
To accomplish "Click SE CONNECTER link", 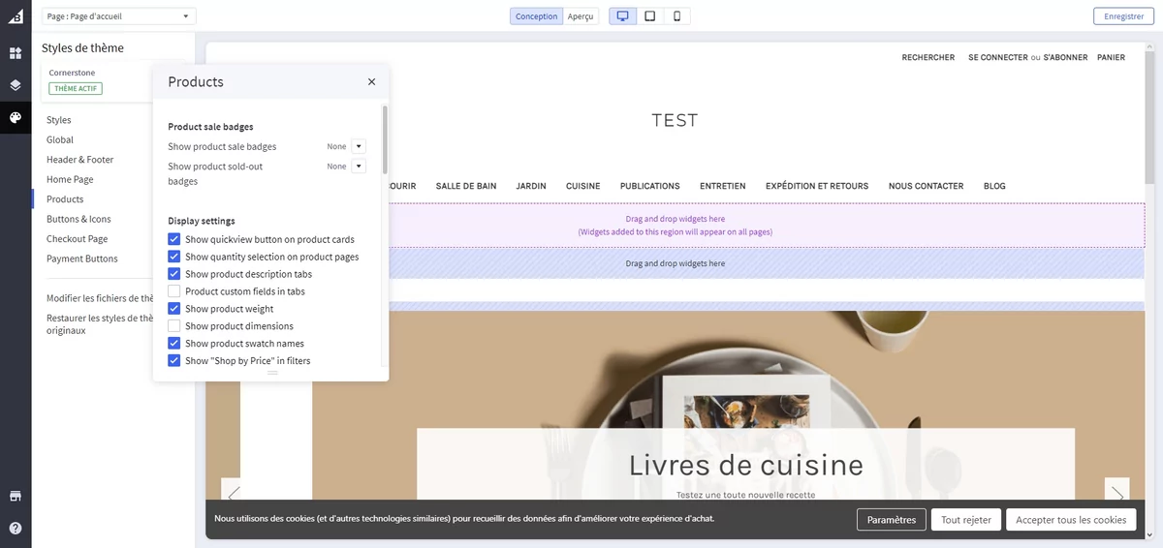I will (997, 57).
